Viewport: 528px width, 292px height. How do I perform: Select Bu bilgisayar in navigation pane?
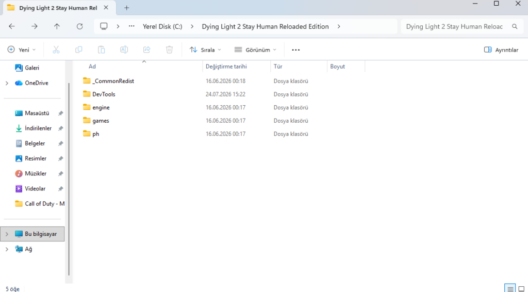pyautogui.click(x=32, y=234)
